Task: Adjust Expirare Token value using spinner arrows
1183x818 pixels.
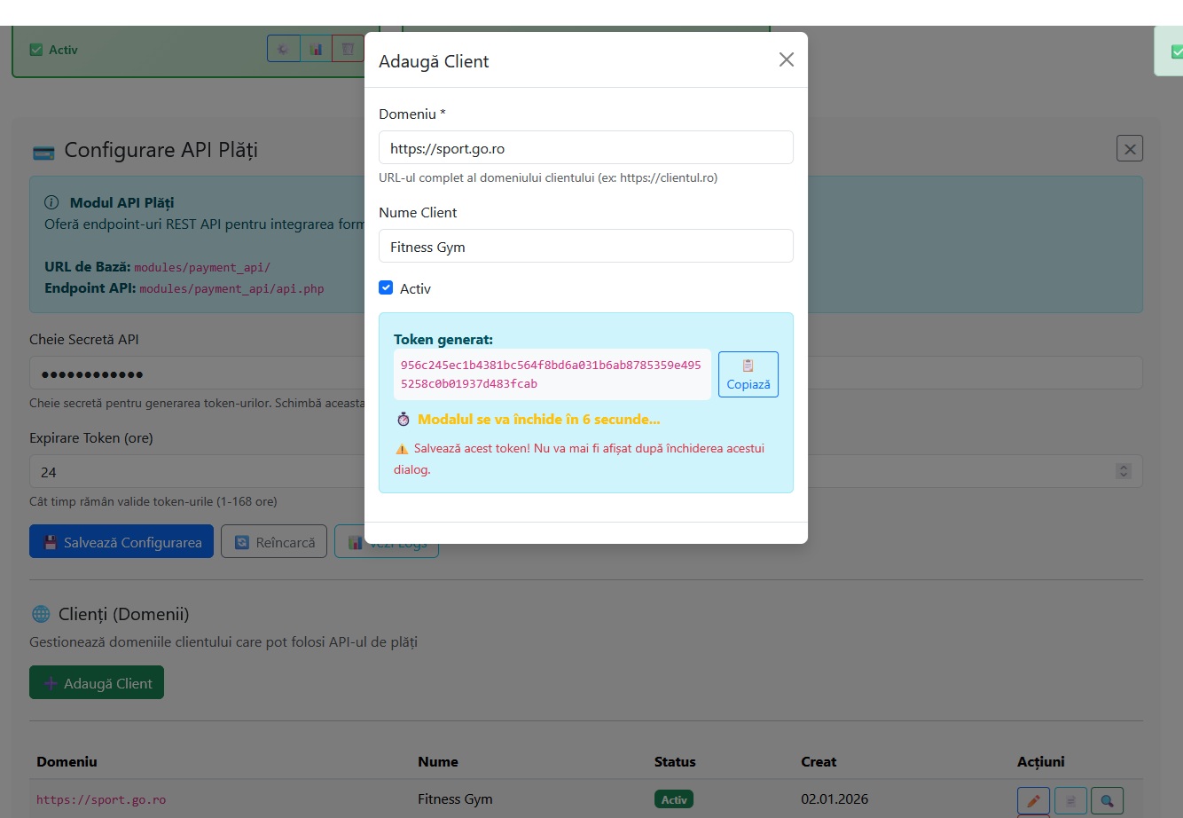Action: tap(1124, 471)
